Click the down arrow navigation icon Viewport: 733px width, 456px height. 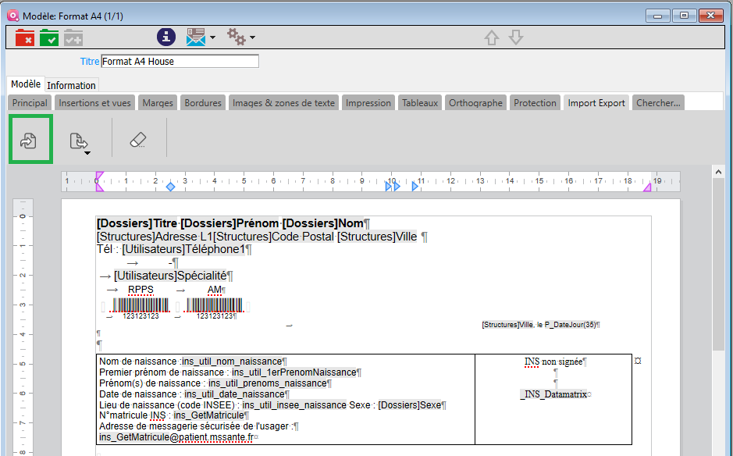516,37
